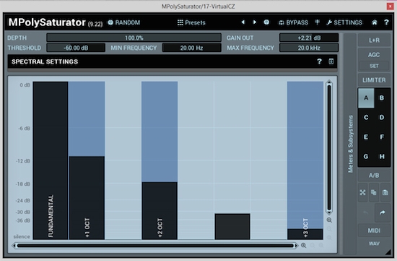Click the MIDI button

coord(374,231)
